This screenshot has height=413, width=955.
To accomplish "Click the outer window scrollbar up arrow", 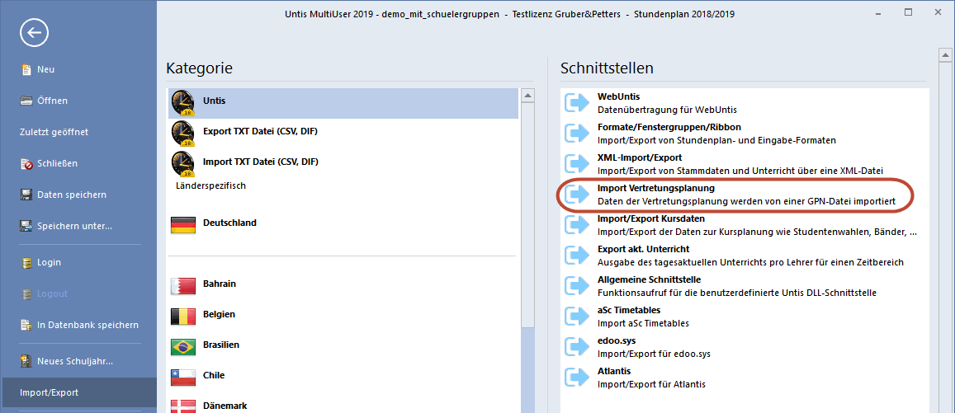I will coord(944,56).
